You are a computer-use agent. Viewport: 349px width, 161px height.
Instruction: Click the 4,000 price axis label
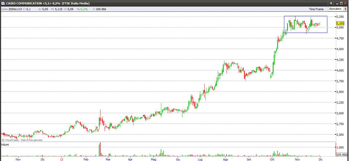(340, 70)
